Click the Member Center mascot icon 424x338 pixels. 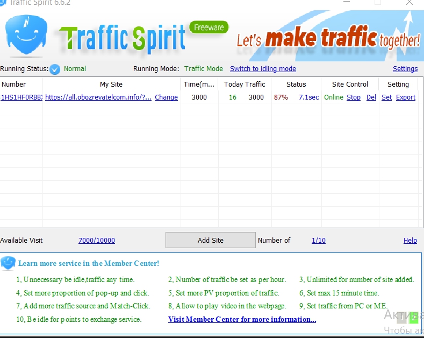[8, 263]
